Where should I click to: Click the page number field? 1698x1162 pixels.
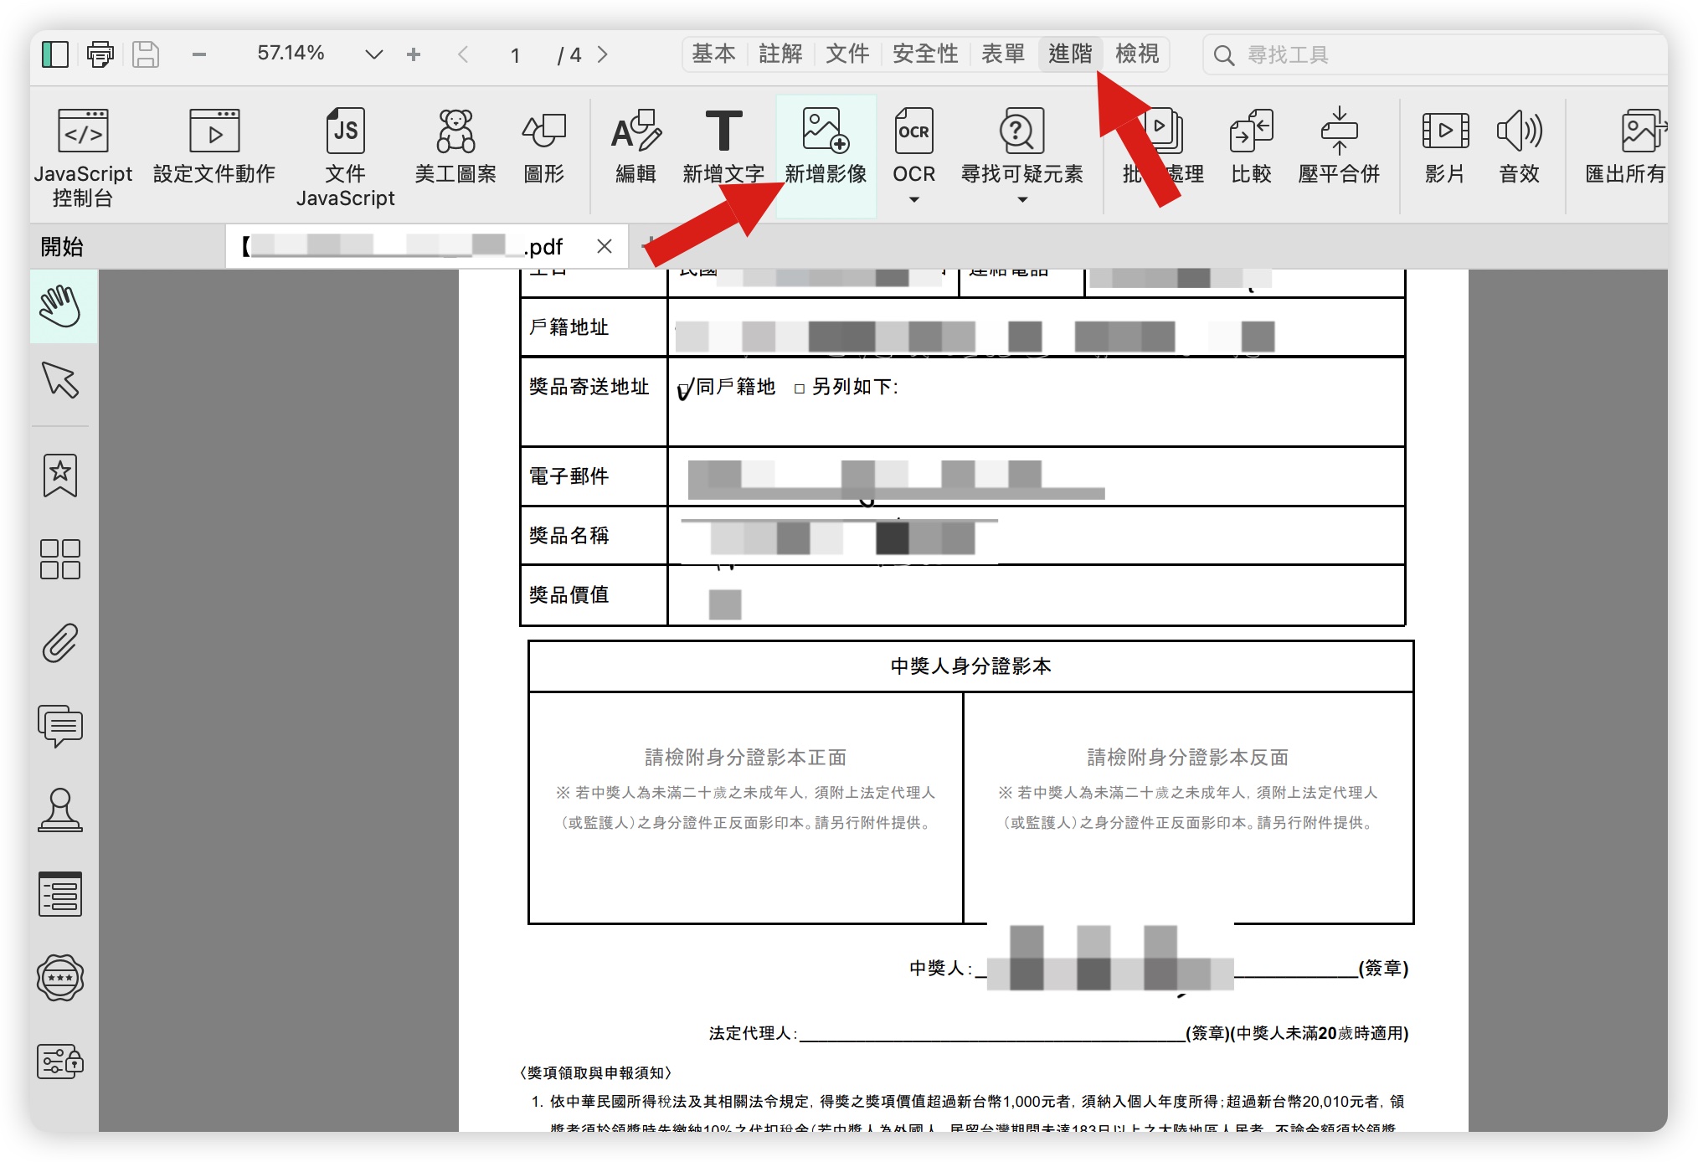click(516, 54)
